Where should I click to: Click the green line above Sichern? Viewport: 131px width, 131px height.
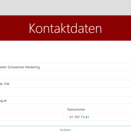65,126
